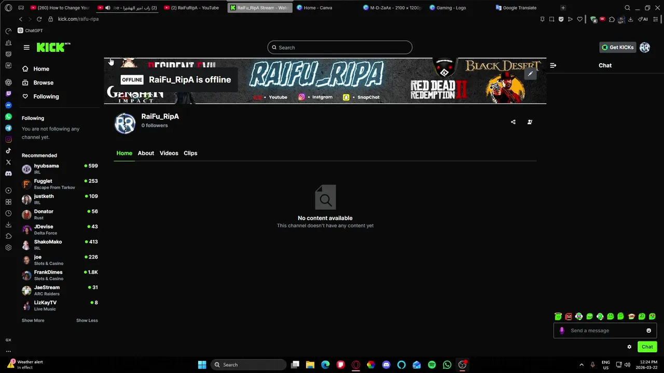Open Instagram in the Opera sidebar

click(8, 139)
